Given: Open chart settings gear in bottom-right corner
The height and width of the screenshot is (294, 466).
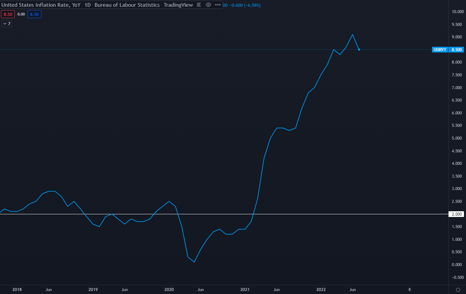Looking at the screenshot, I should point(458,290).
